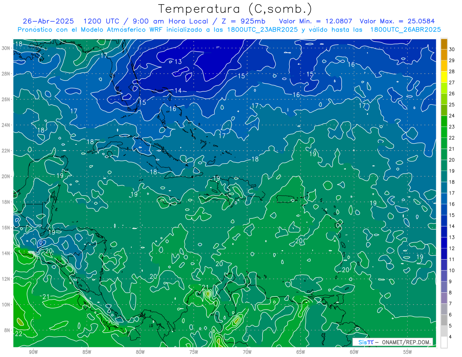This screenshot has width=462, height=357.
Task: Click the '10' label on the color scale
Action: (x=452, y=271)
